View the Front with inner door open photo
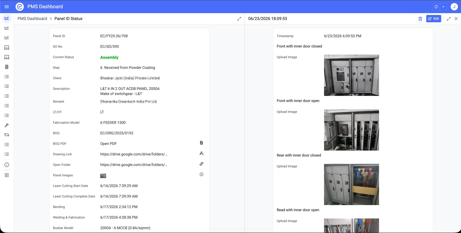 (x=351, y=130)
